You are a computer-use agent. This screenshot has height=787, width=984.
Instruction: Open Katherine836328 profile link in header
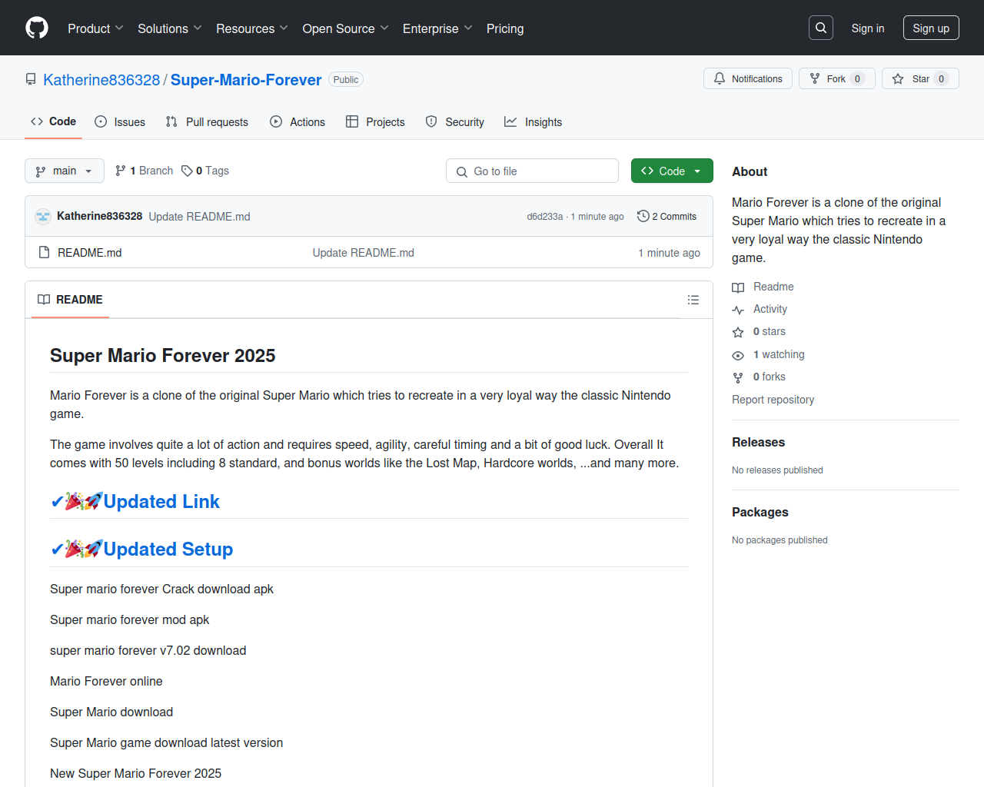101,80
